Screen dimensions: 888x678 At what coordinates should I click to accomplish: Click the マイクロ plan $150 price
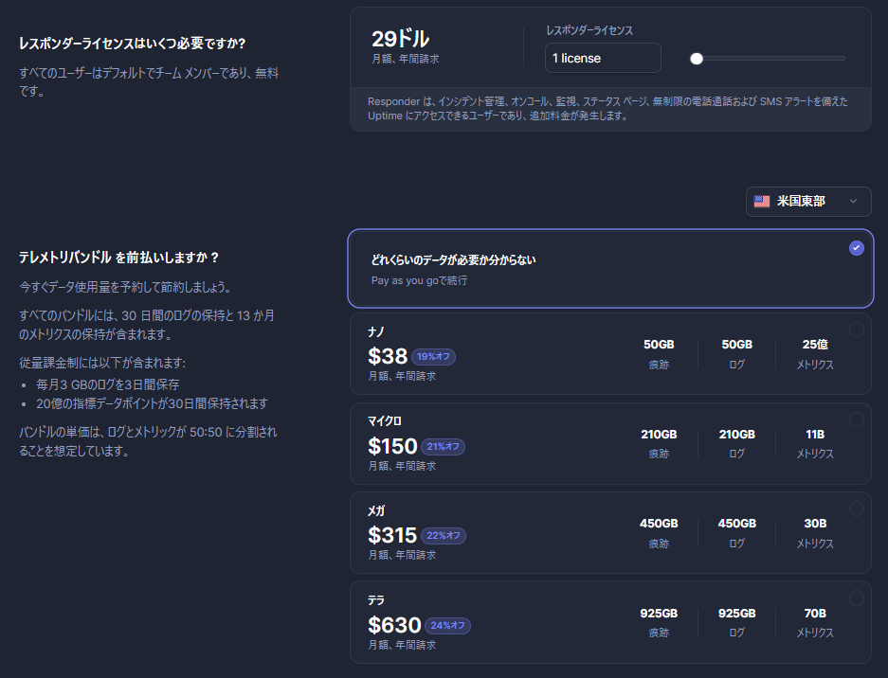click(392, 446)
